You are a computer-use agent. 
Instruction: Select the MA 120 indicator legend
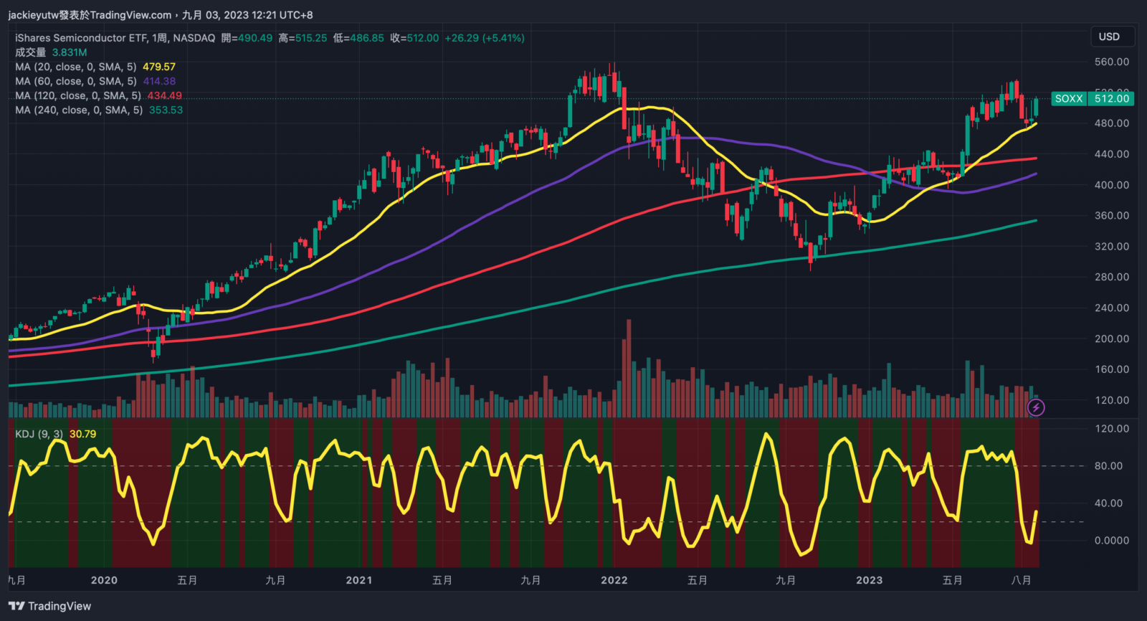point(77,95)
